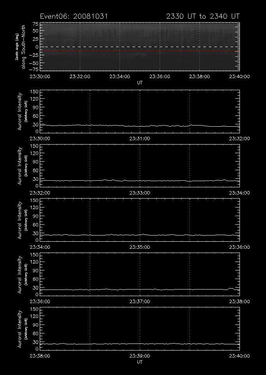Click tick "150" in the 23:30–23:32 panel

click(x=35, y=92)
